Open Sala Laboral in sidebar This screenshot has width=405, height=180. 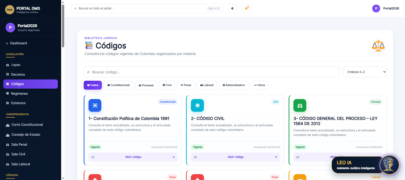[30, 164]
